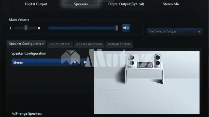
Task: Select the Speakers device
Action: [x=81, y=4]
